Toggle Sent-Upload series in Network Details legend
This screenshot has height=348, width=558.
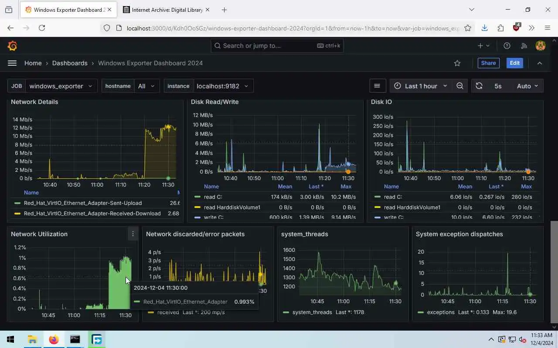click(83, 203)
